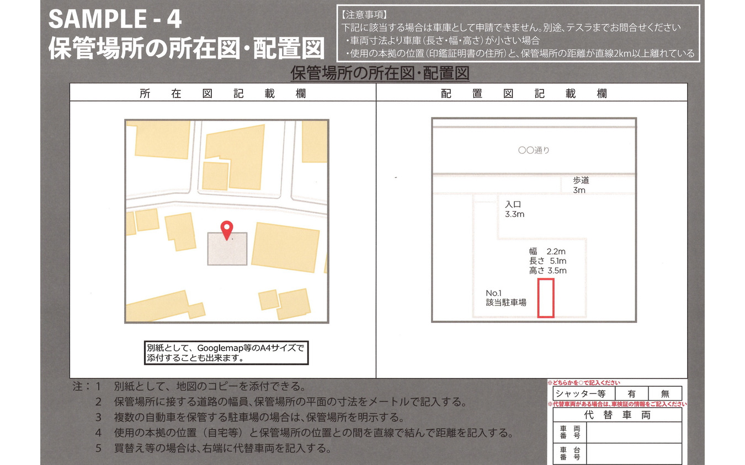Click the 配置図記載欄 column header
The height and width of the screenshot is (465, 745).
[x=524, y=94]
